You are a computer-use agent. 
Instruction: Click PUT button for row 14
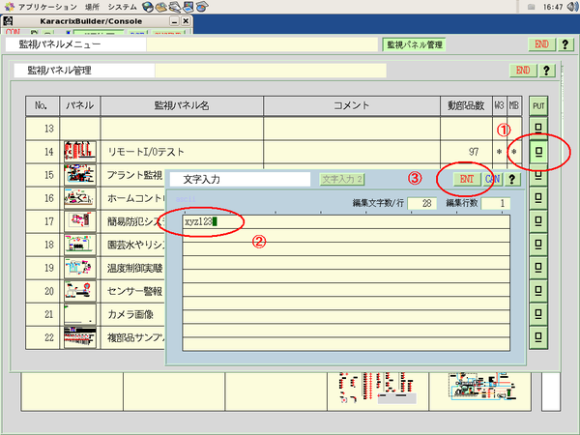tap(540, 152)
